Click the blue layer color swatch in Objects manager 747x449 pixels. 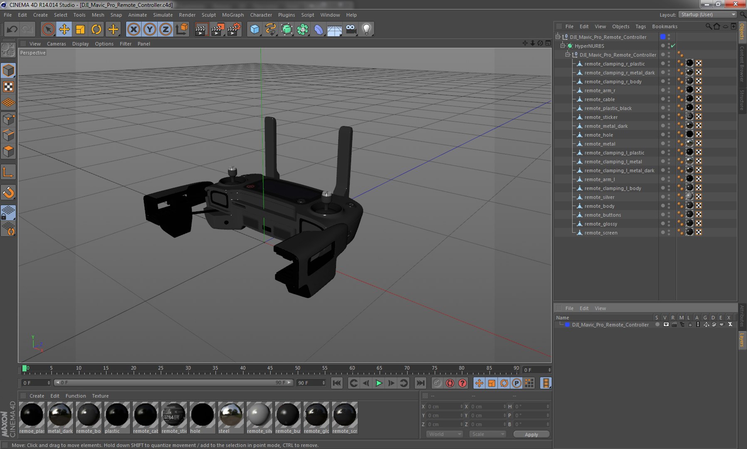coord(663,37)
